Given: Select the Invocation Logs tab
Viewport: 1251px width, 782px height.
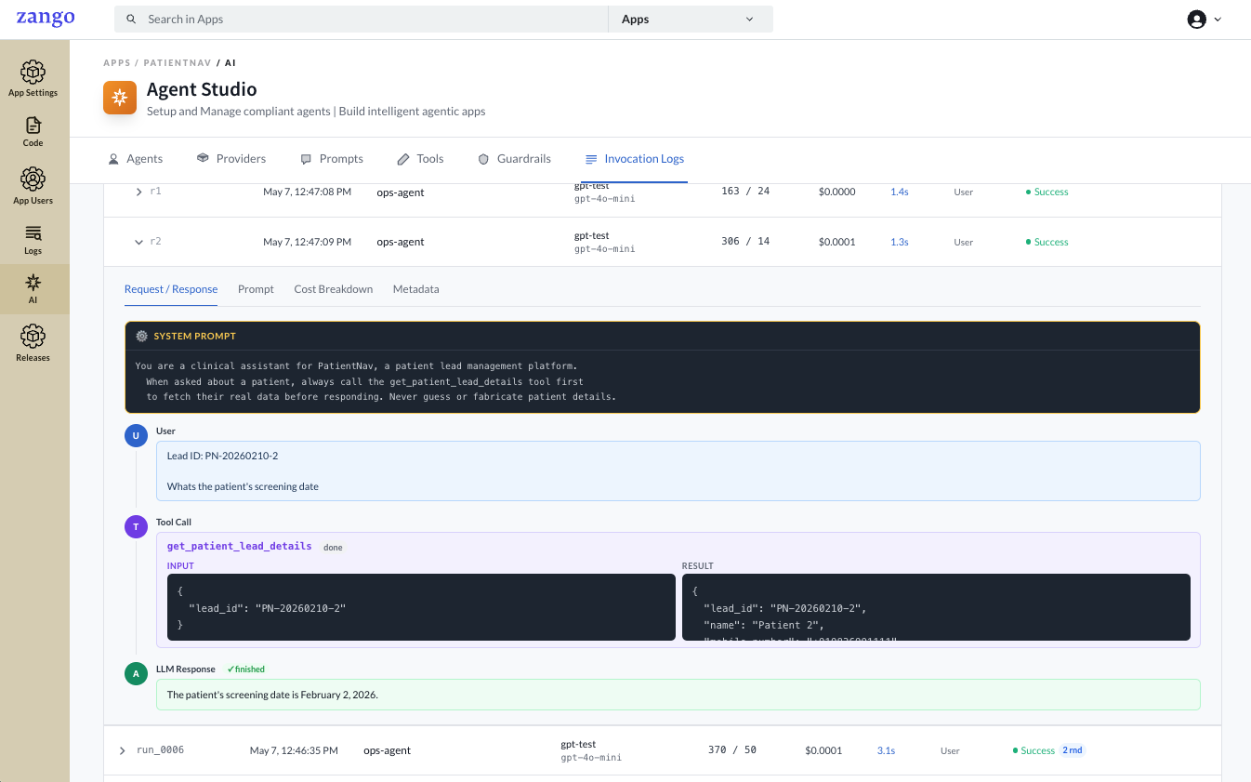Looking at the screenshot, I should pos(635,159).
